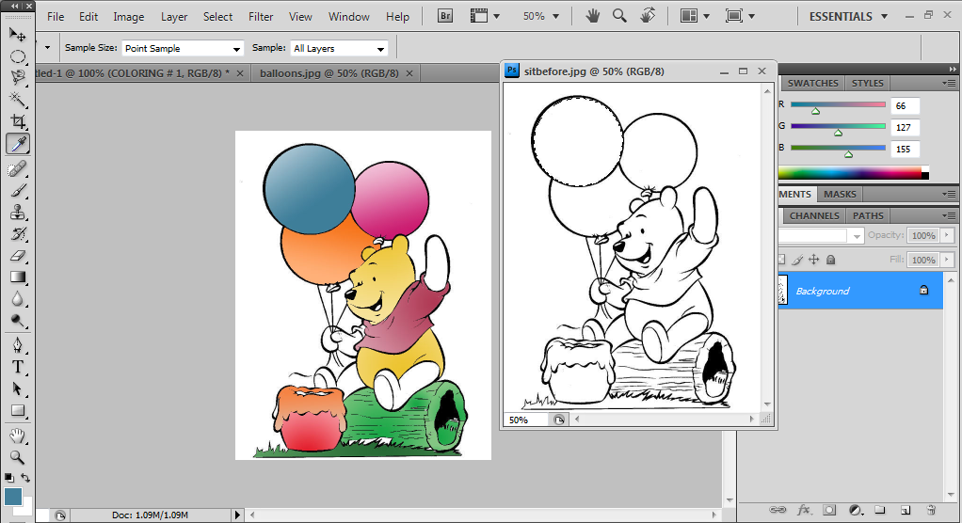Select the Dodge tool
The height and width of the screenshot is (523, 962).
coord(17,321)
